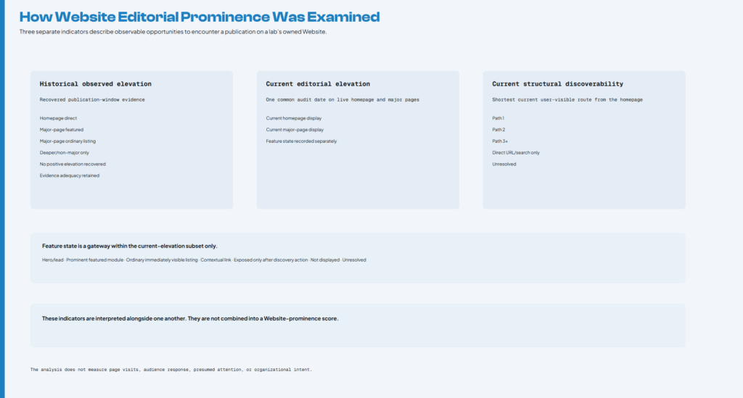This screenshot has width=743, height=398.
Task: Click 'Current homepage display' item
Action: coord(294,118)
